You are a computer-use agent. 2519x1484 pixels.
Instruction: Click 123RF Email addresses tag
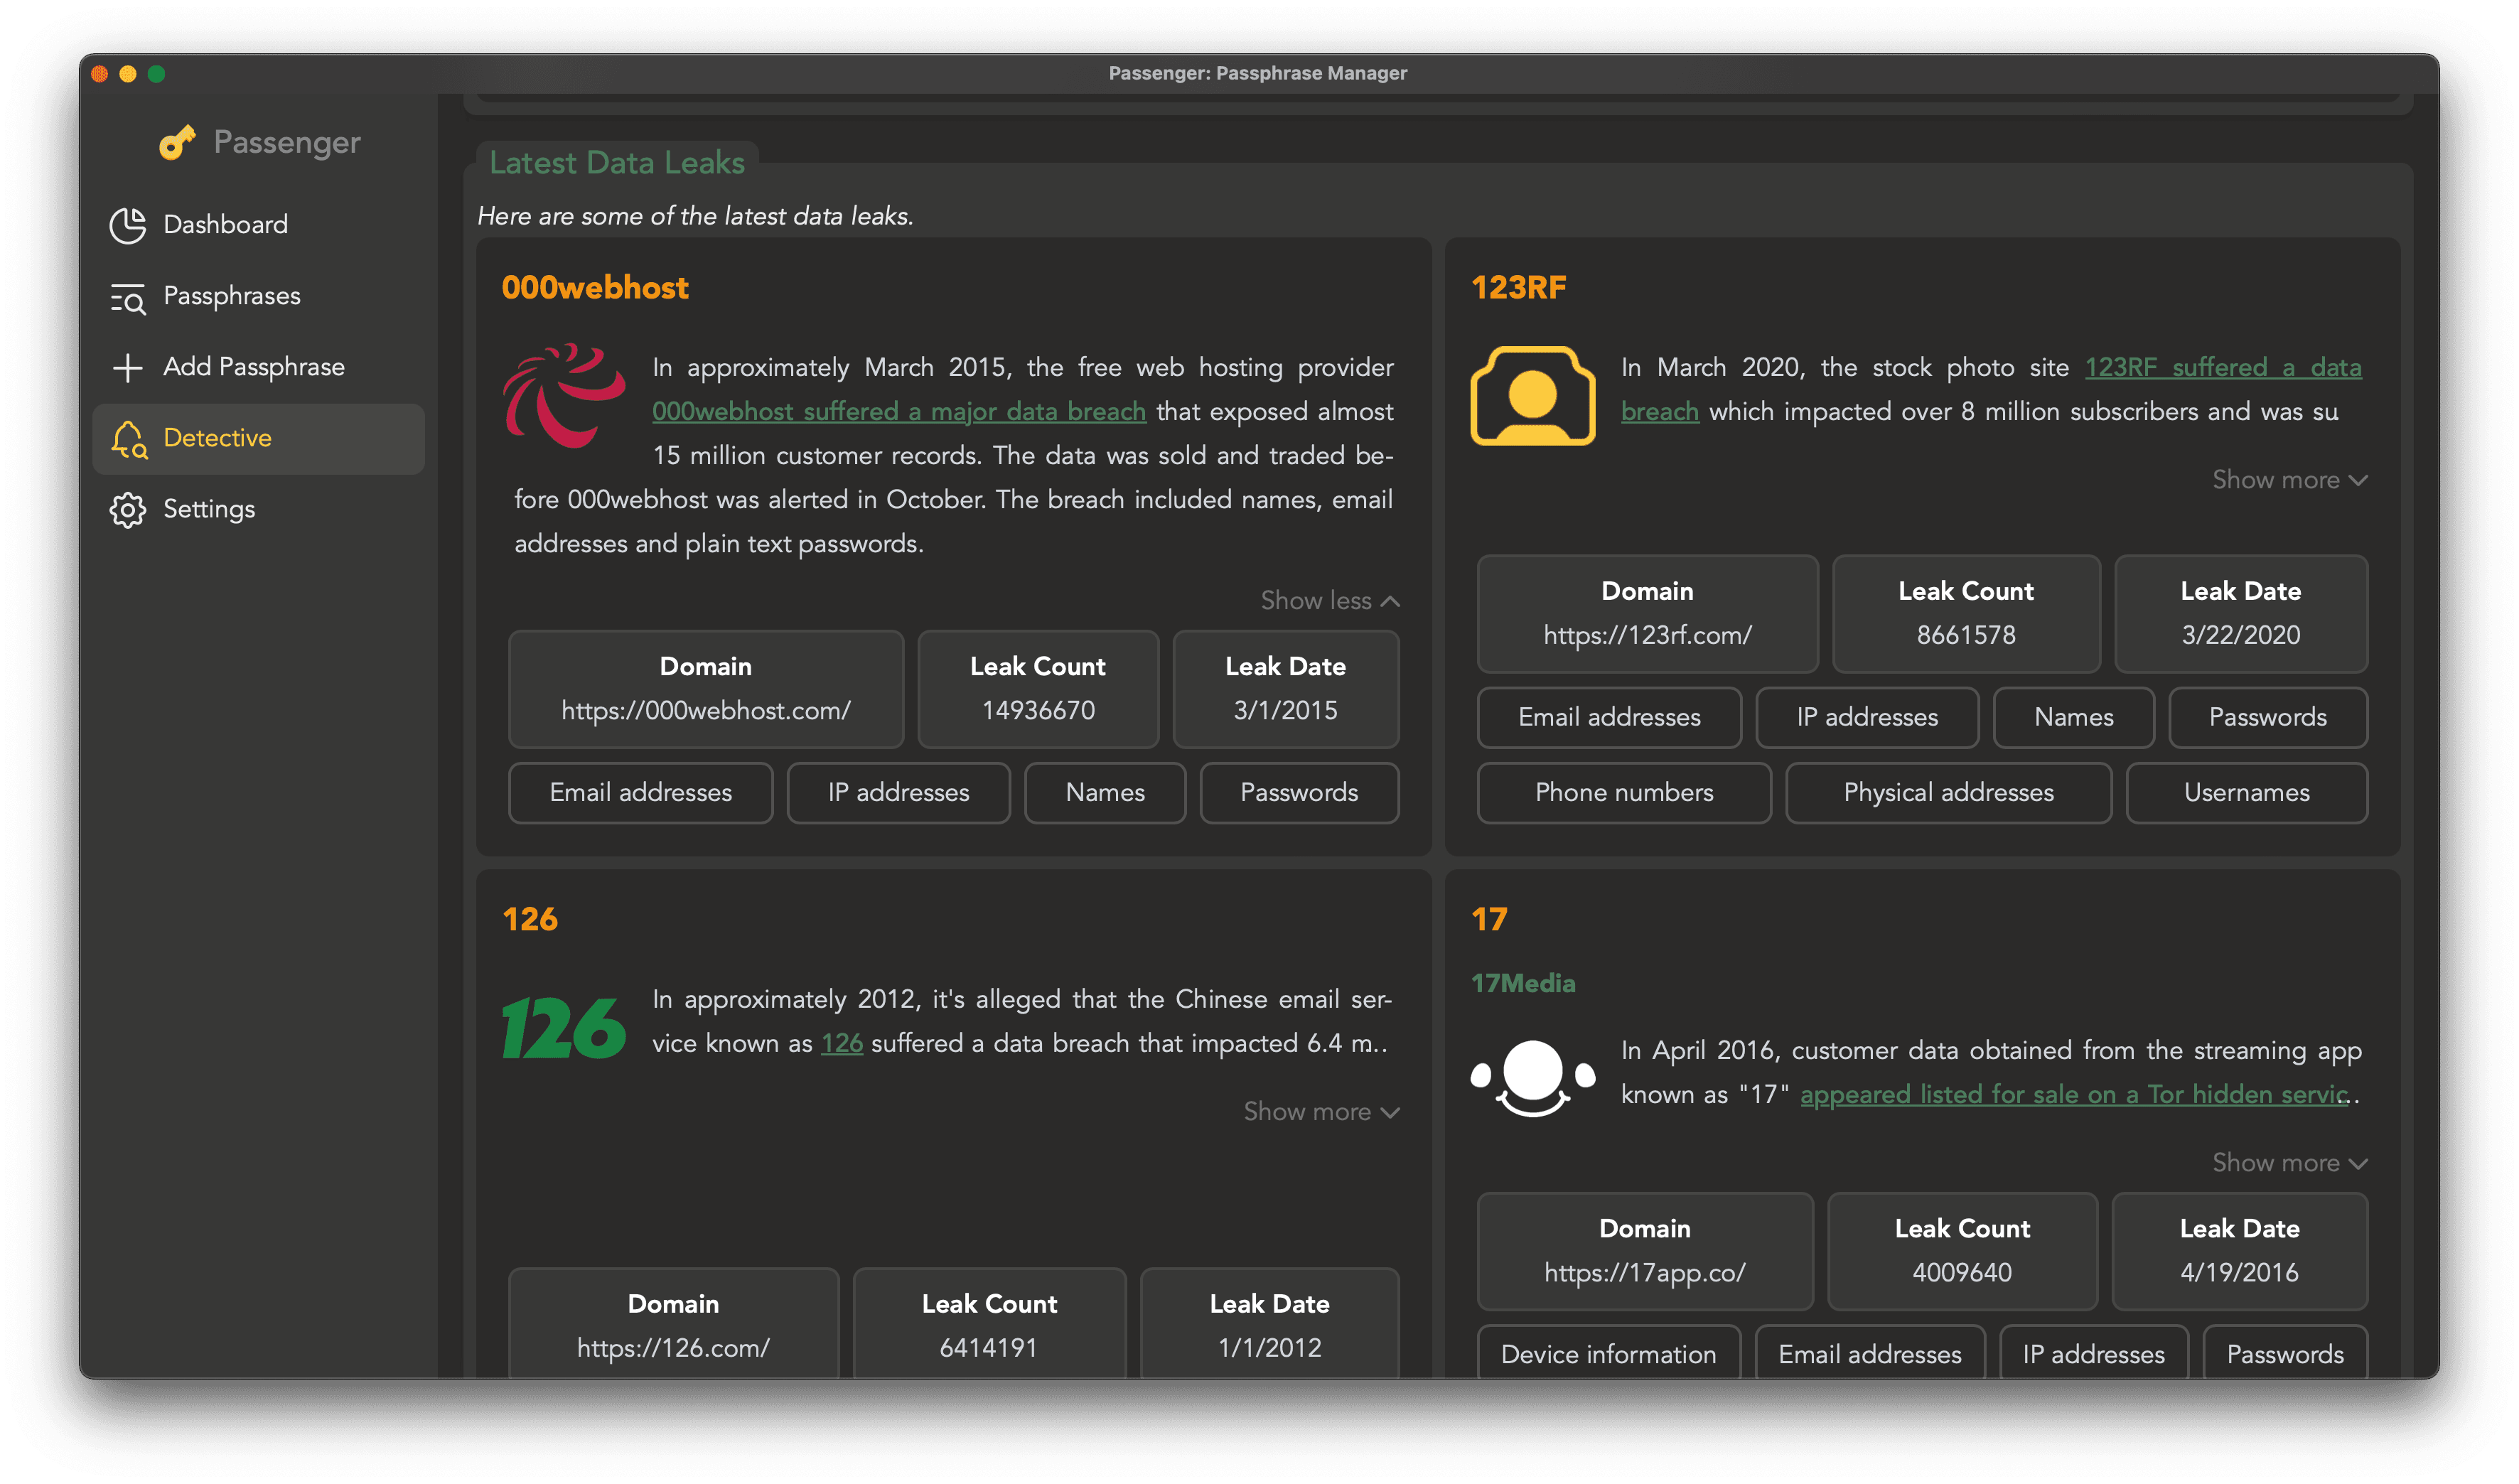pos(1609,718)
